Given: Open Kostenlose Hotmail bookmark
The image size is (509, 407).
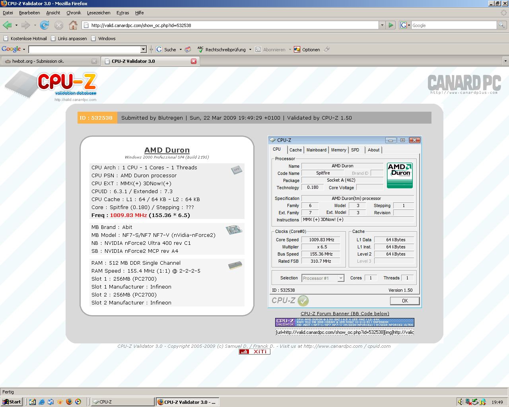Looking at the screenshot, I should (25, 39).
